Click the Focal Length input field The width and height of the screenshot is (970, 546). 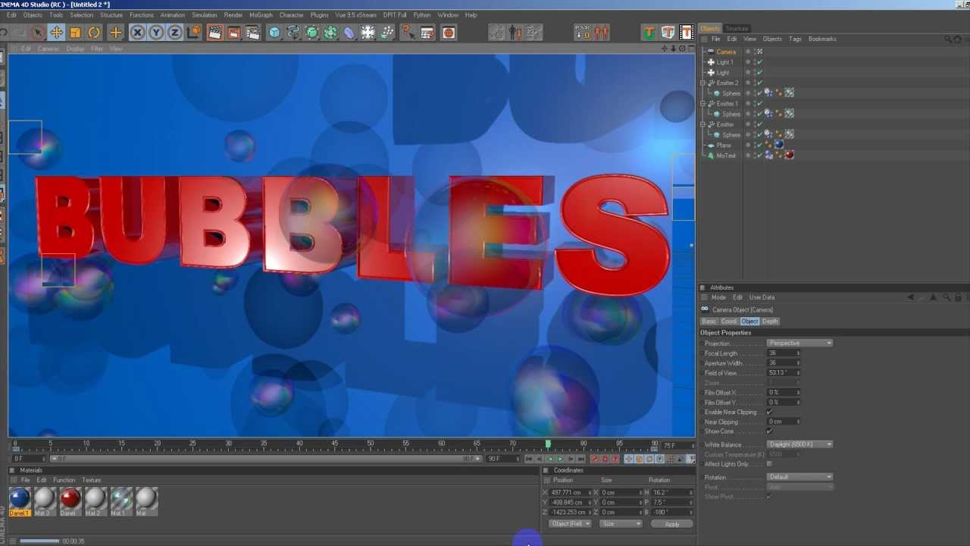782,353
